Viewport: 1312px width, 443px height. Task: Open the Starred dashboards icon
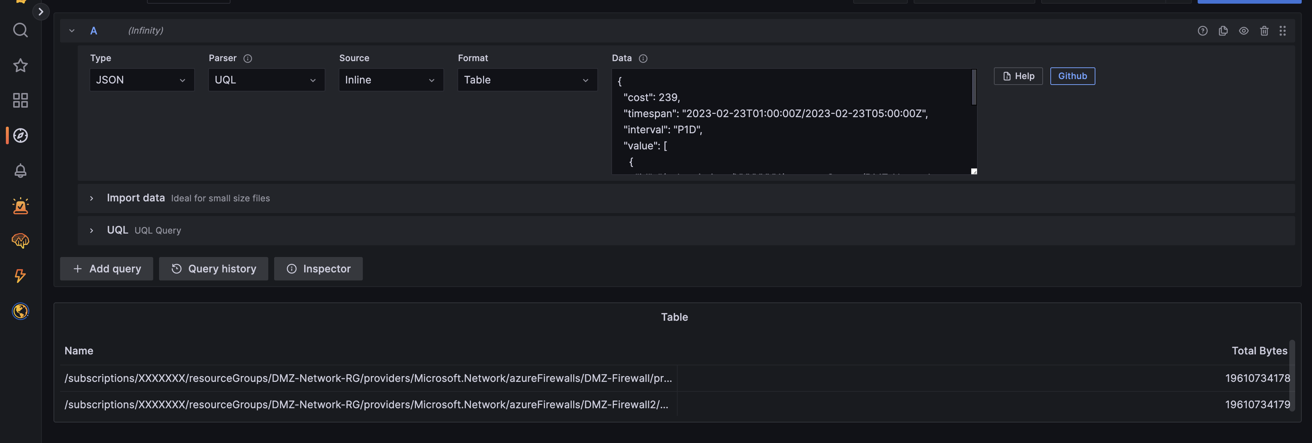coord(21,65)
